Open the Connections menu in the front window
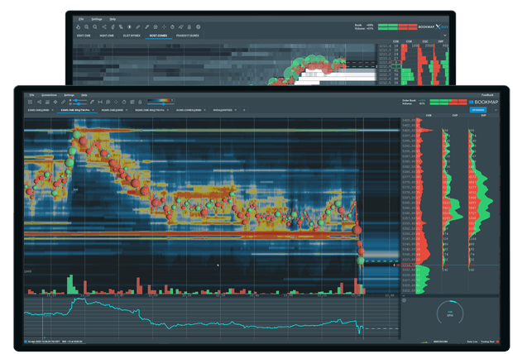The image size is (513, 354). point(49,95)
